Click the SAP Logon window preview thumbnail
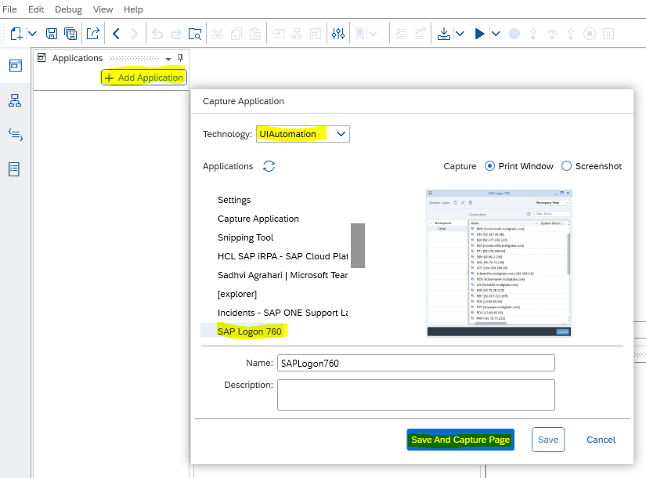The width and height of the screenshot is (646, 478). (x=499, y=263)
